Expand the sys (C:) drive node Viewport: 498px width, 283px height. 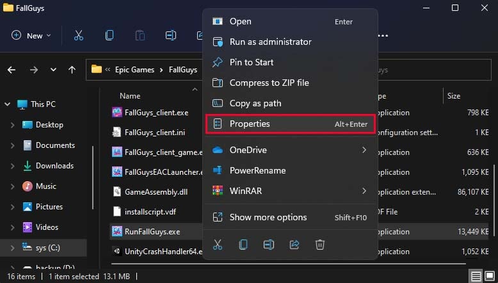[x=12, y=248]
